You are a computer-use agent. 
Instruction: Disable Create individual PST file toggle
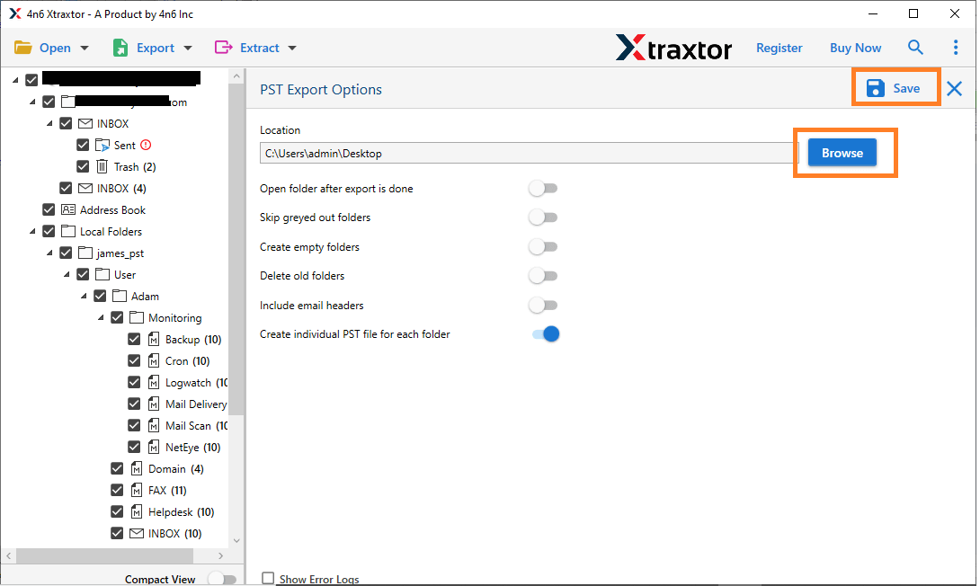[x=546, y=334]
